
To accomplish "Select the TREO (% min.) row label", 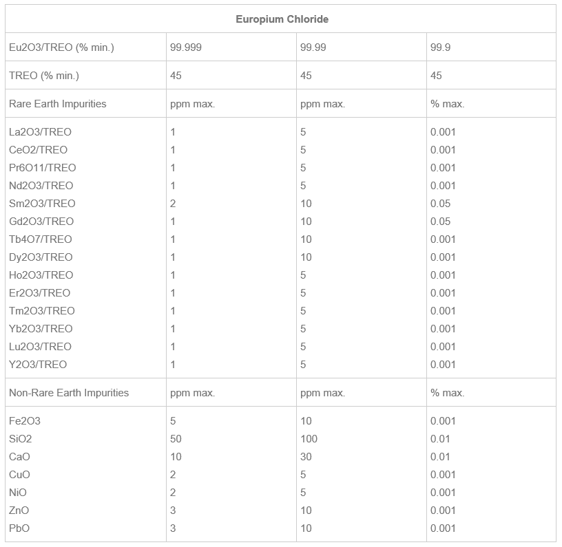I will point(44,76).
